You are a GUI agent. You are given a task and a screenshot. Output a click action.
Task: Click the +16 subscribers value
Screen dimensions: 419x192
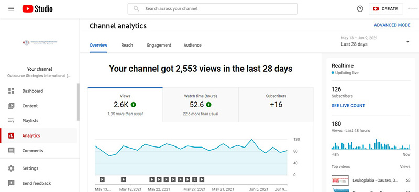tap(276, 105)
